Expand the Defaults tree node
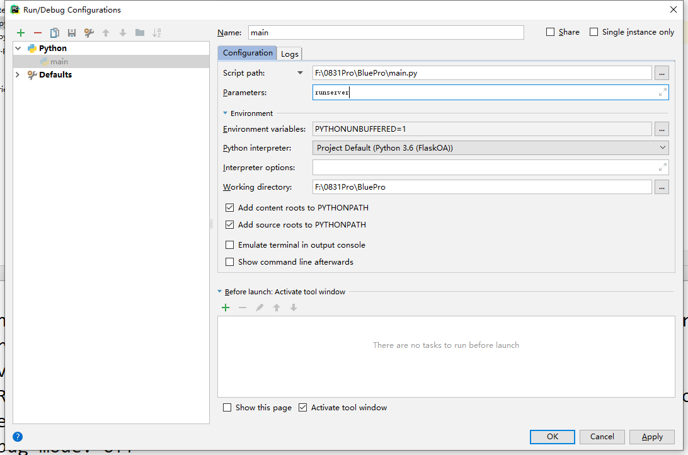The width and height of the screenshot is (688, 455). point(18,74)
